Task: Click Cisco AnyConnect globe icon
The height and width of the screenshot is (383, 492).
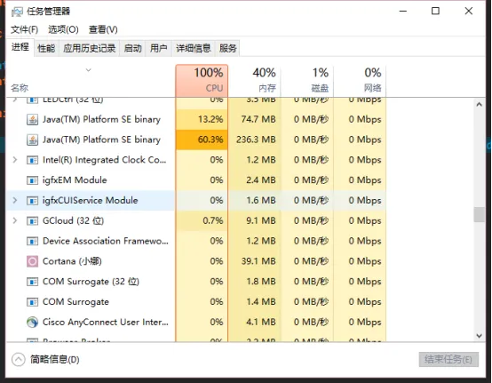Action: pyautogui.click(x=32, y=322)
